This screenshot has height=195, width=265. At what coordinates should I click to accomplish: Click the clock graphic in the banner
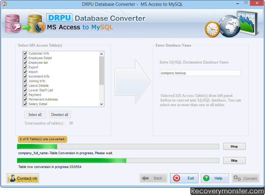tap(212, 29)
